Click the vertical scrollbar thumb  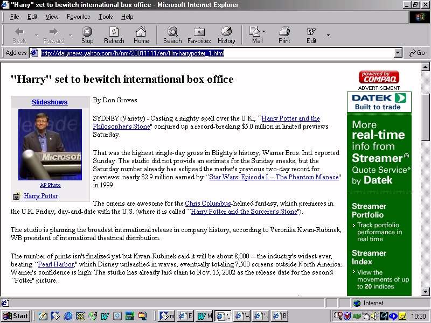(425, 118)
